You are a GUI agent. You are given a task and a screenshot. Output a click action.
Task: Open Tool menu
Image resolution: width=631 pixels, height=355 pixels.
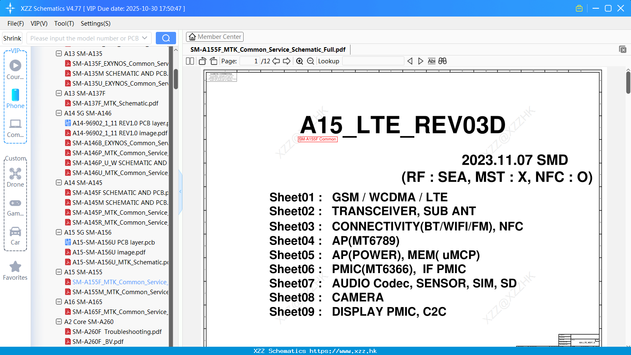(64, 24)
